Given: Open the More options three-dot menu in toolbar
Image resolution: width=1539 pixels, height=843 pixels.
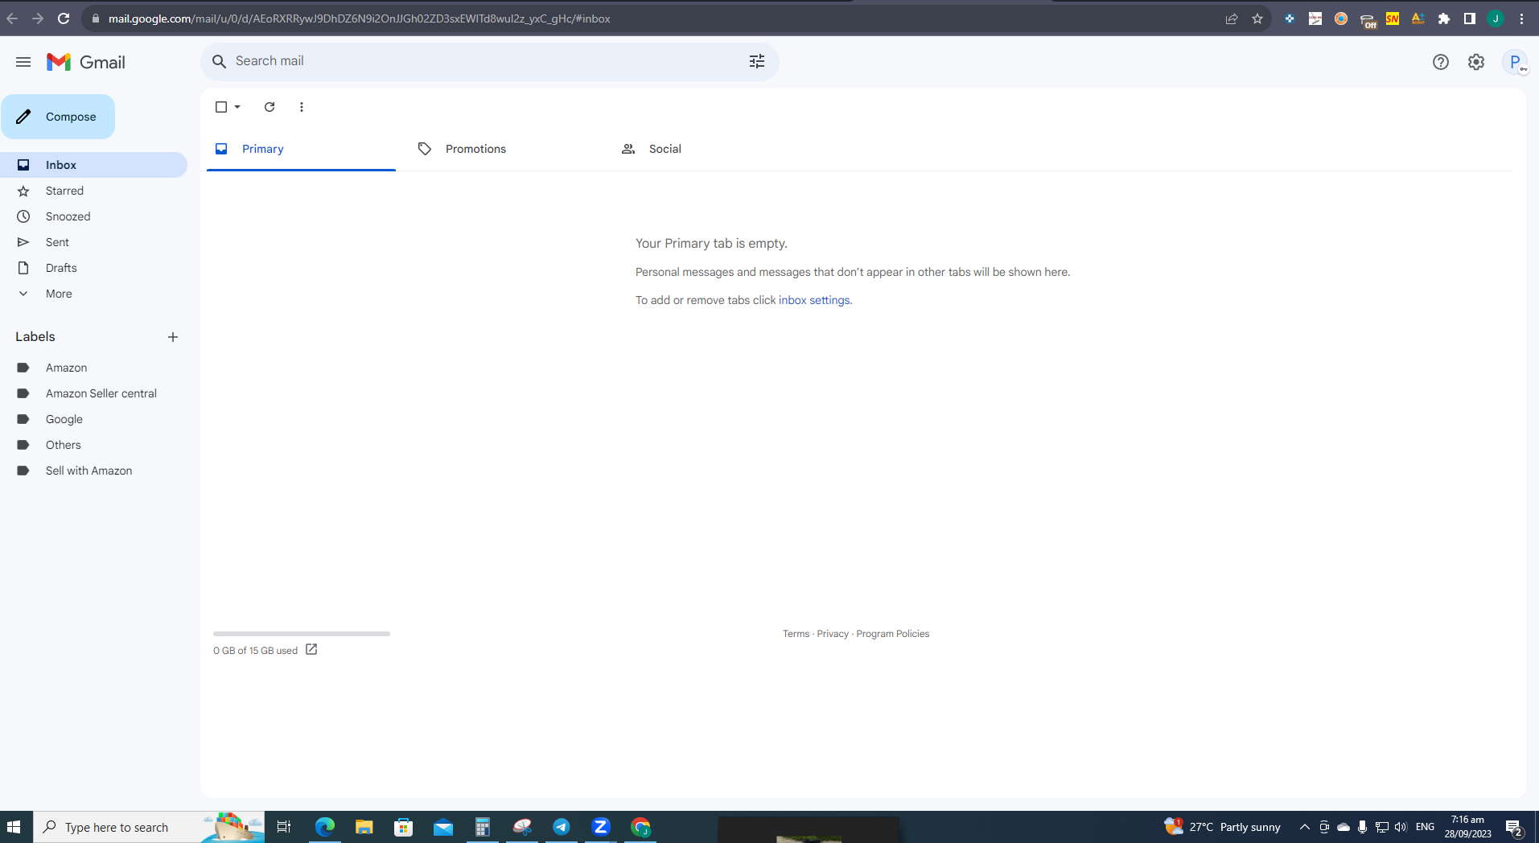Looking at the screenshot, I should pos(302,107).
